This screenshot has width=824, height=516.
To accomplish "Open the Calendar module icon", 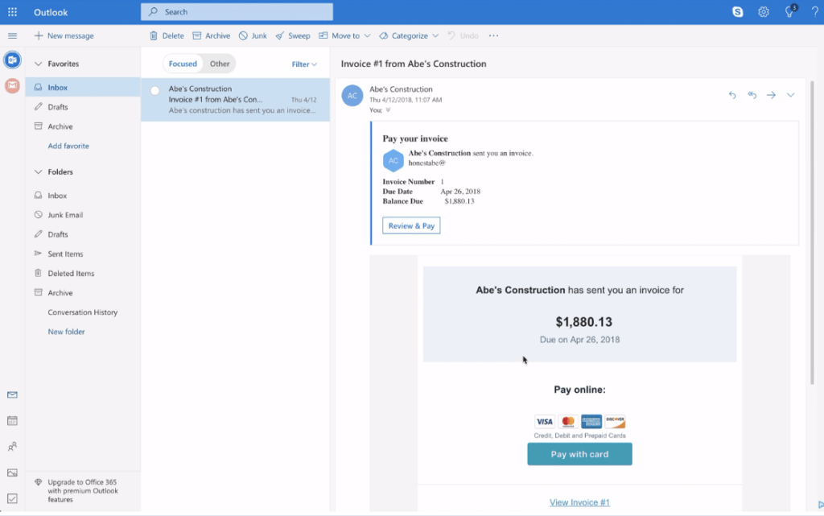I will (x=12, y=420).
